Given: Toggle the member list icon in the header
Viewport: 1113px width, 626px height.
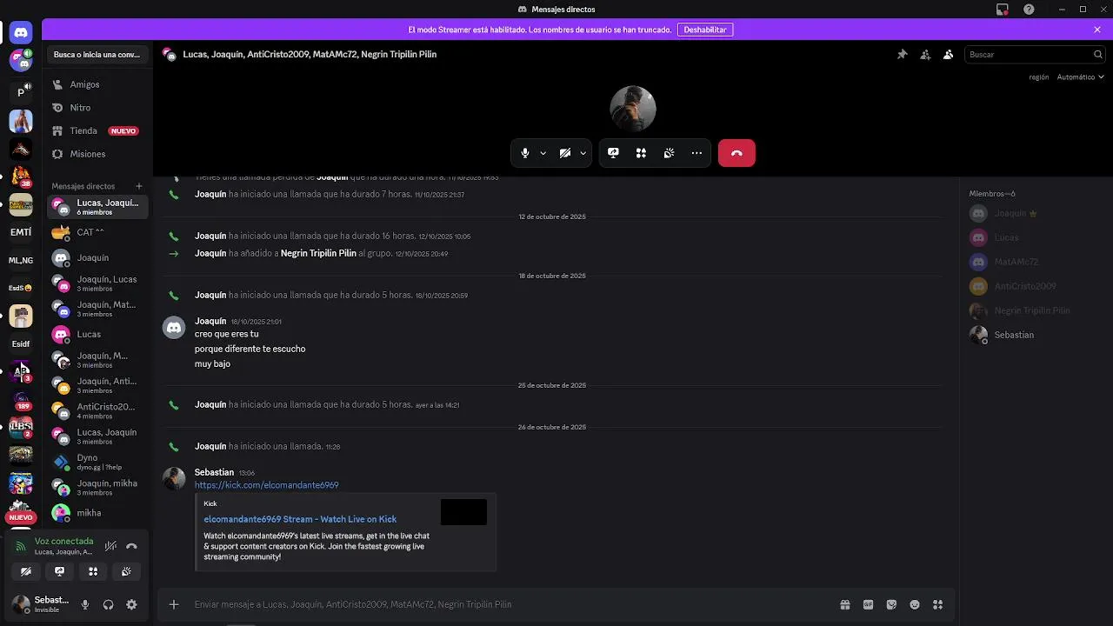Looking at the screenshot, I should tap(948, 54).
